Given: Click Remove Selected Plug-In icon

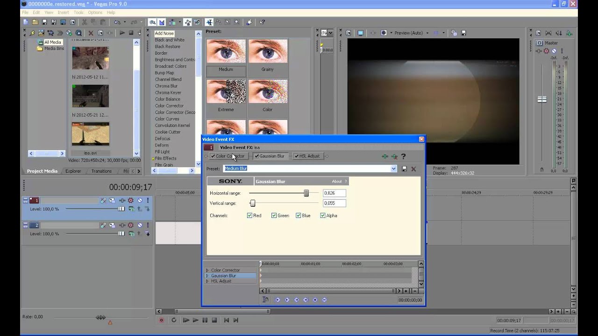Looking at the screenshot, I should [x=394, y=156].
